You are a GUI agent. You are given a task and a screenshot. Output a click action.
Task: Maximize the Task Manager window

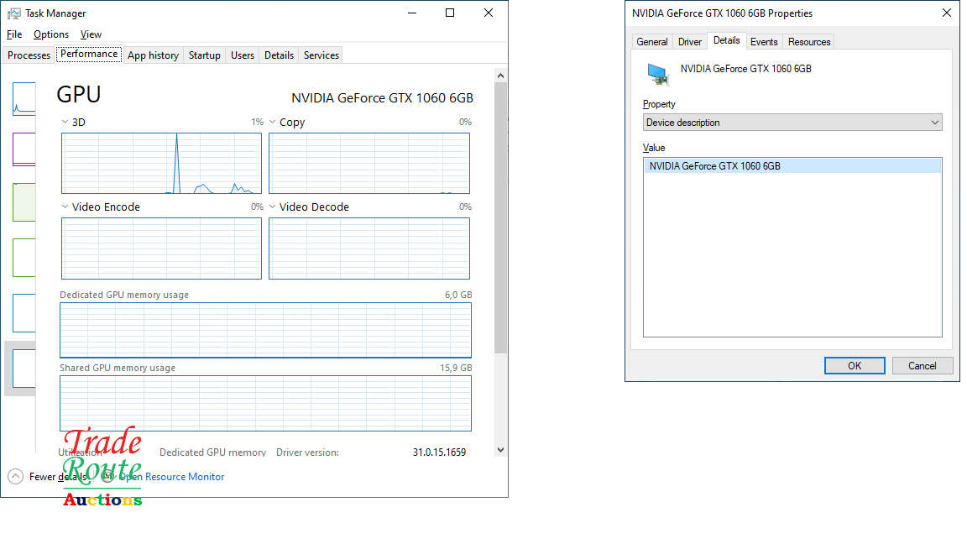(450, 13)
